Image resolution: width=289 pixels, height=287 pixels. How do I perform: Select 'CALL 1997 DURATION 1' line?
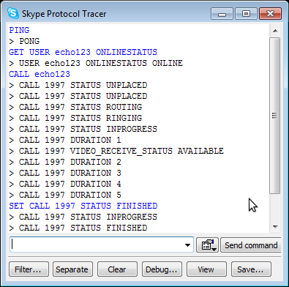pyautogui.click(x=65, y=140)
